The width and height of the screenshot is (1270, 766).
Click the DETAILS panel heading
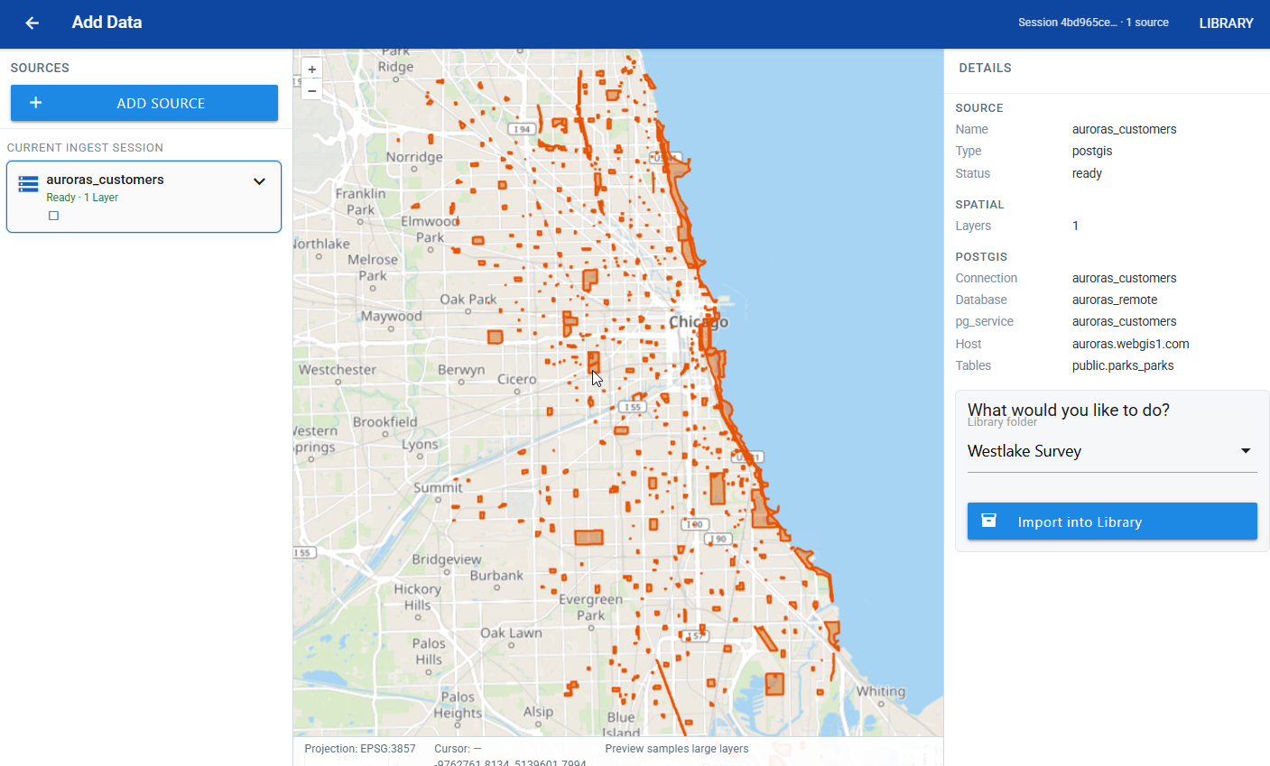tap(985, 68)
